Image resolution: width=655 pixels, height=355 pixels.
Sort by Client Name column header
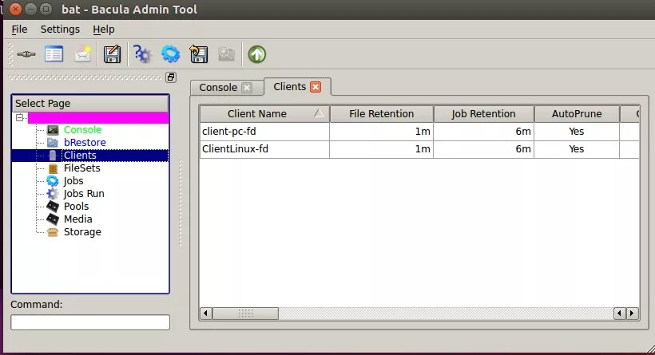click(264, 114)
